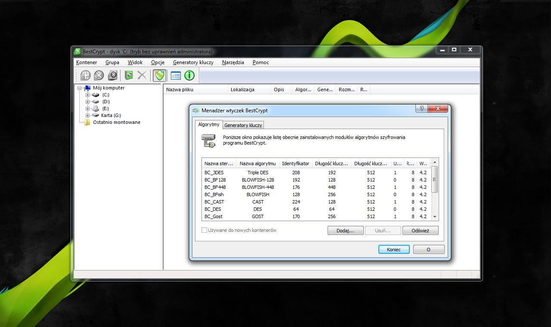
Task: Click the plugin module icon beside description
Action: tap(208, 142)
